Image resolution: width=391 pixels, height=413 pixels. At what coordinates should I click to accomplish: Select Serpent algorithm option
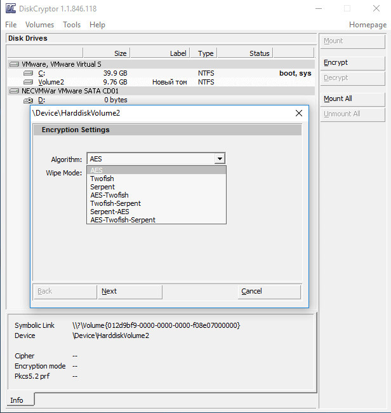(x=156, y=187)
